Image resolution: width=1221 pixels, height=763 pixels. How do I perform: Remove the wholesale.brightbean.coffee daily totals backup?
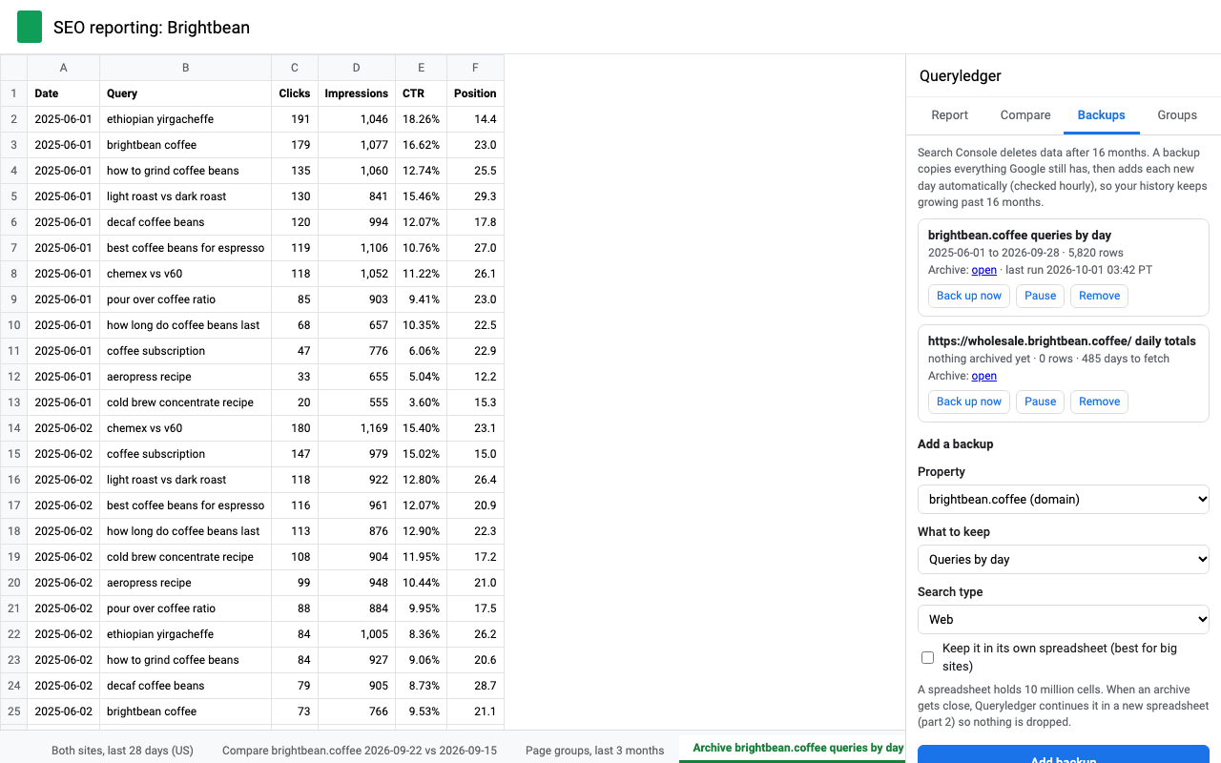(x=1099, y=402)
